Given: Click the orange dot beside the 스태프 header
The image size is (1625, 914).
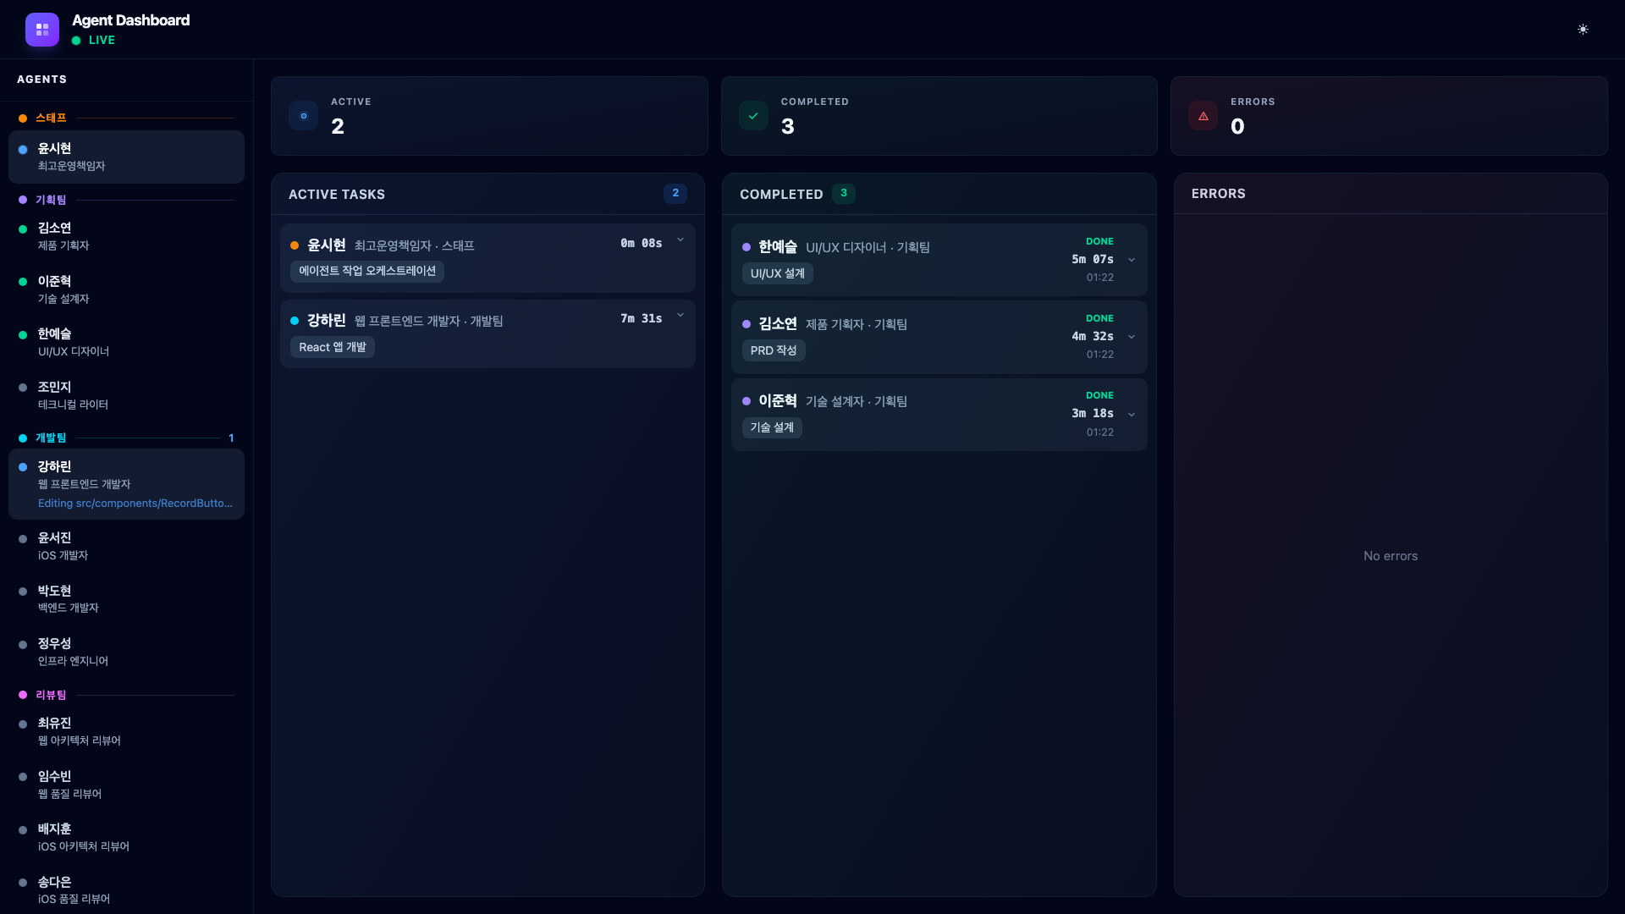Looking at the screenshot, I should tap(22, 118).
